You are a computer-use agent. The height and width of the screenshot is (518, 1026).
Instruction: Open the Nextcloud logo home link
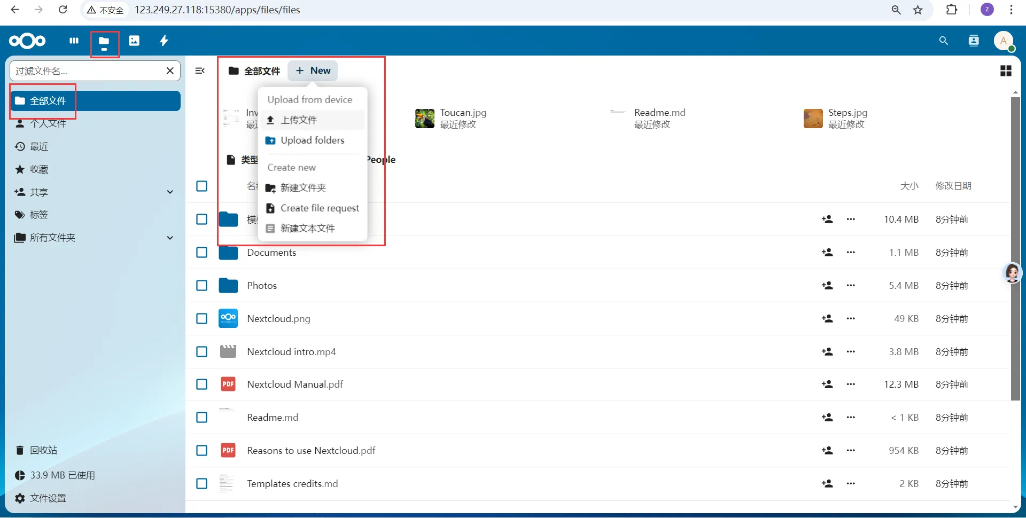point(27,41)
